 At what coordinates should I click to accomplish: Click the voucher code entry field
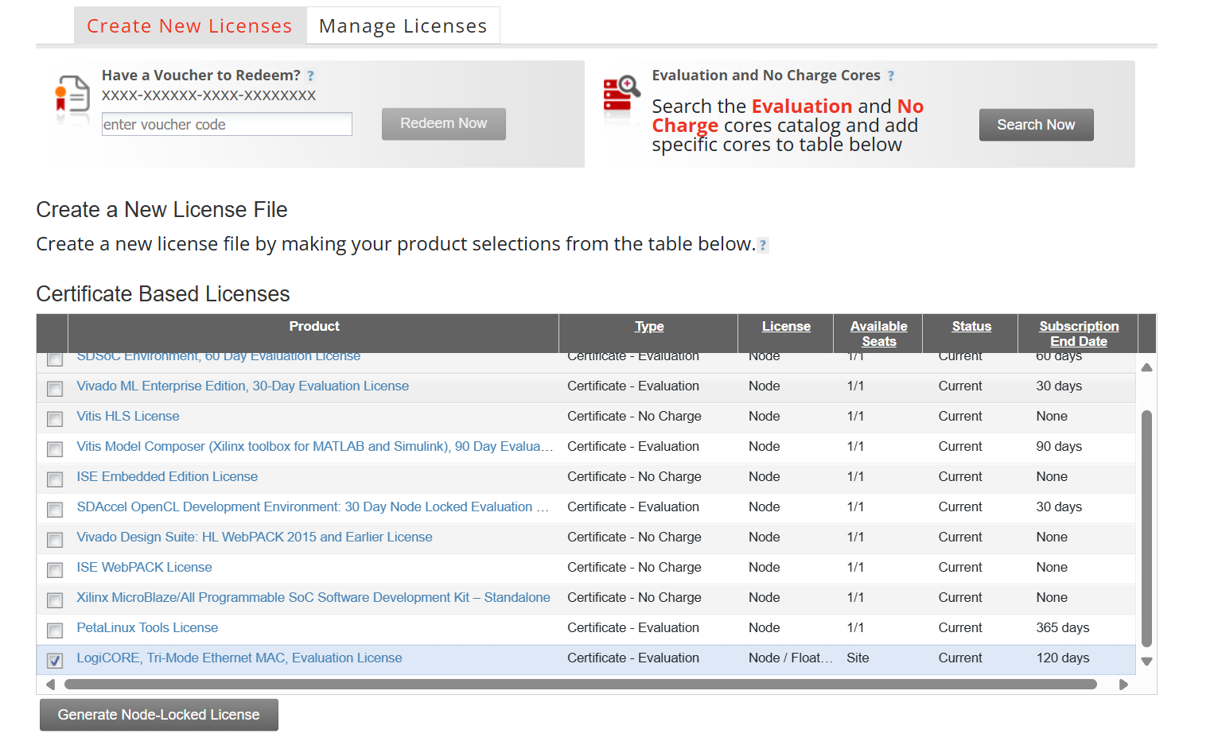coord(226,124)
